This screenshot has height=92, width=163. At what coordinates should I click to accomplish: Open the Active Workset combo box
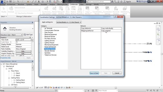tap(28, 10)
